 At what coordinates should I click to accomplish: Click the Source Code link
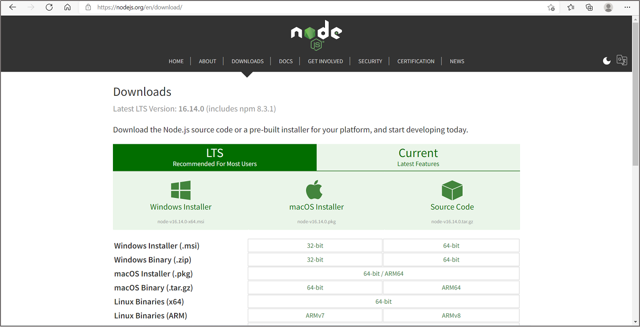452,207
